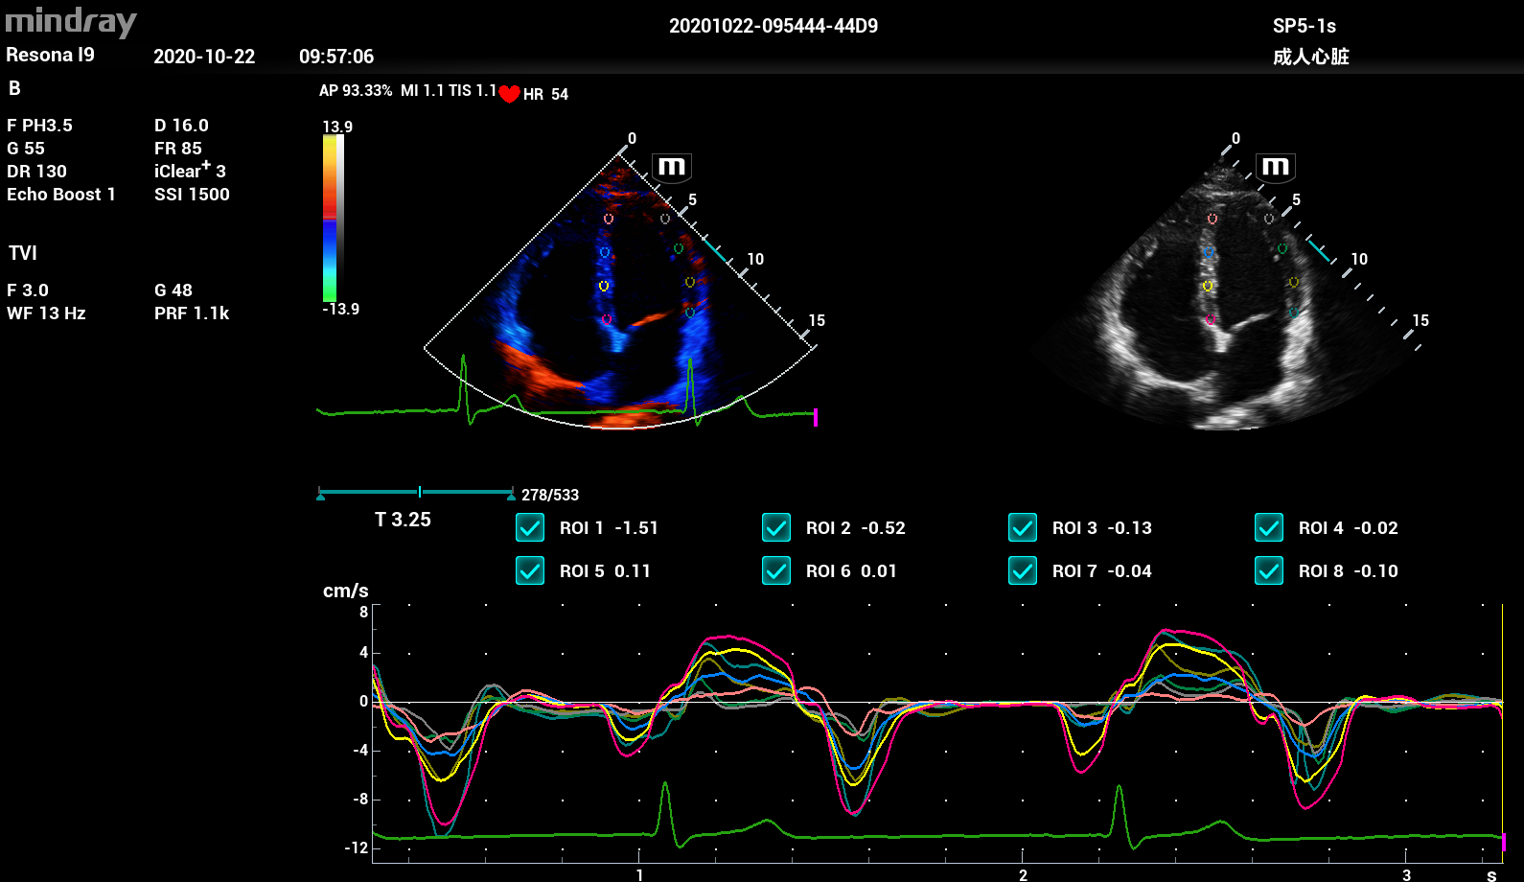Click the 'm' orientation marker on the color TVI image
This screenshot has height=882, width=1524.
tap(672, 167)
